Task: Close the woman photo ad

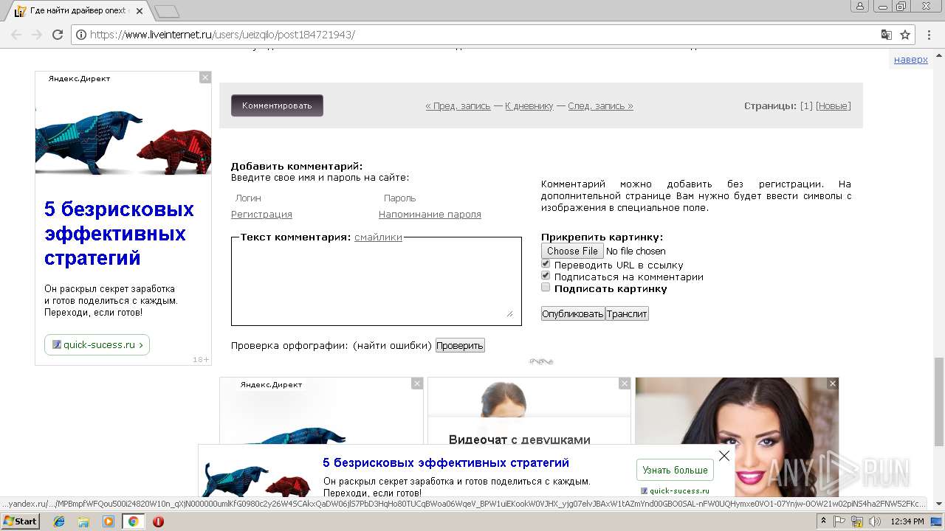Action: [x=833, y=383]
